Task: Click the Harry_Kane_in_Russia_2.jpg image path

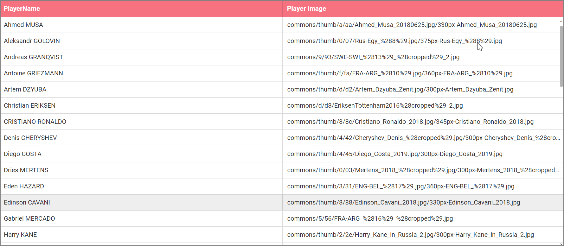Action: (411, 235)
